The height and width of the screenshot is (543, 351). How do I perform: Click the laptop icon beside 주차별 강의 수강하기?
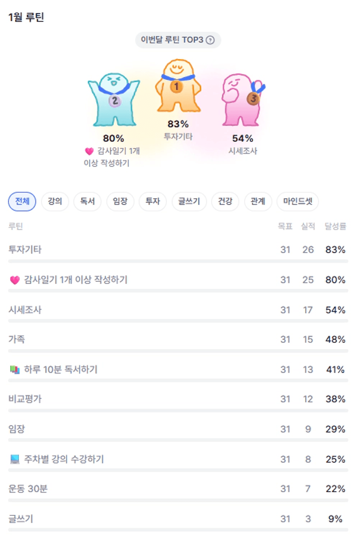click(x=15, y=459)
